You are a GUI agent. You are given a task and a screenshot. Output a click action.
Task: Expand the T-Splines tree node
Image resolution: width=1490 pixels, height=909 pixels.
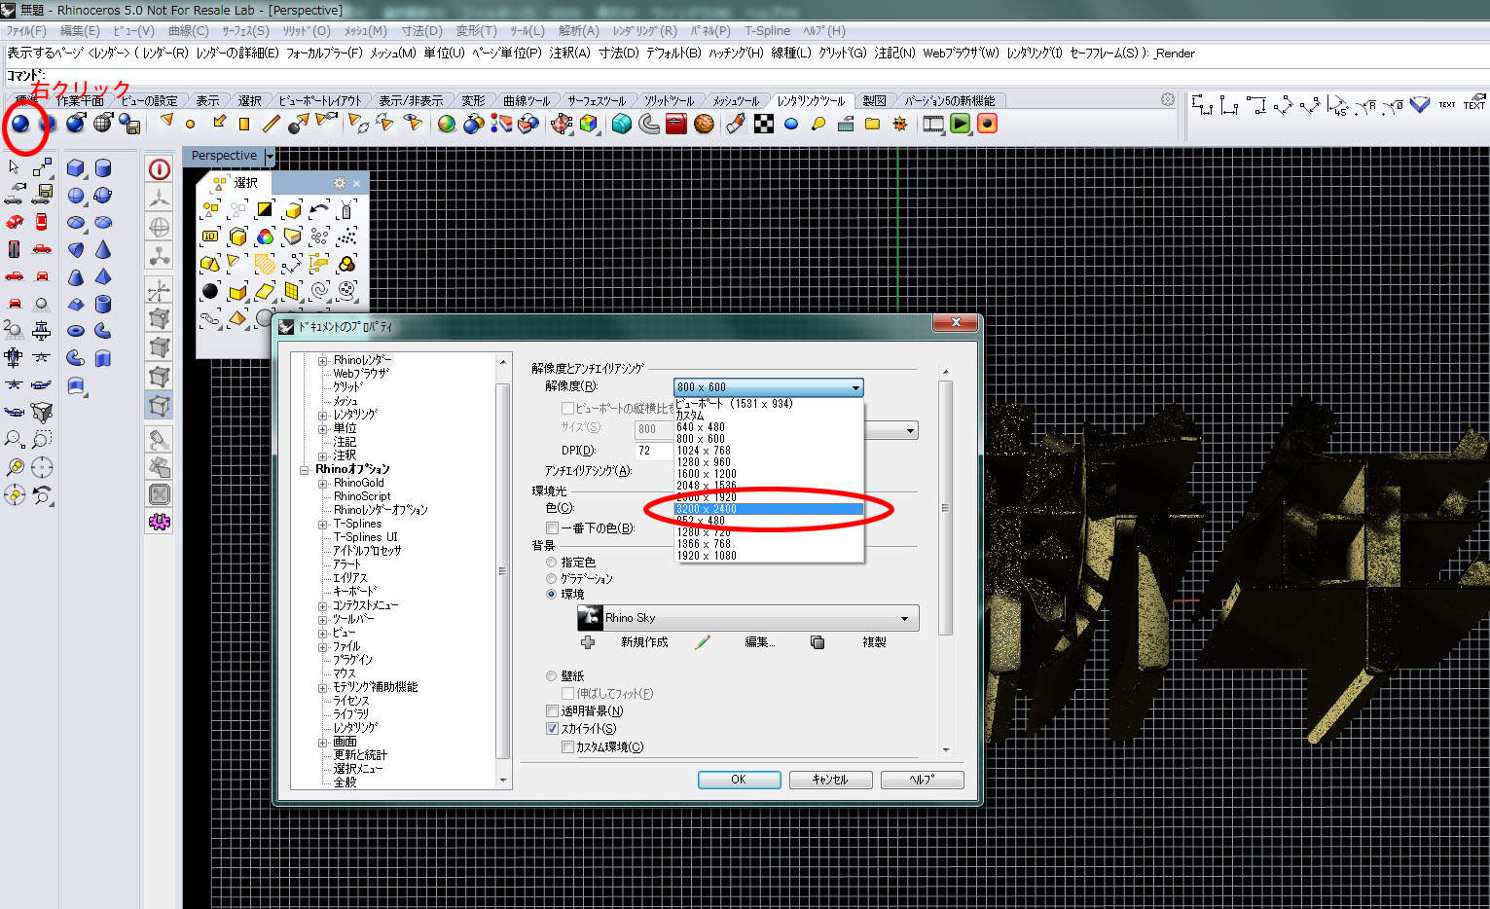tap(323, 524)
